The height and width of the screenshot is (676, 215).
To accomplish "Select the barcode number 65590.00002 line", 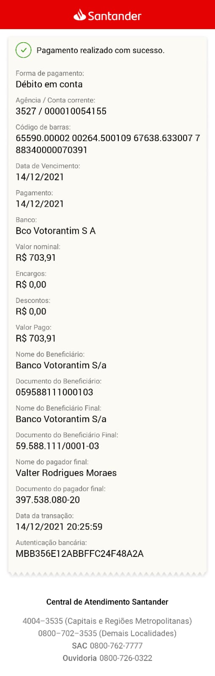I will point(108,144).
